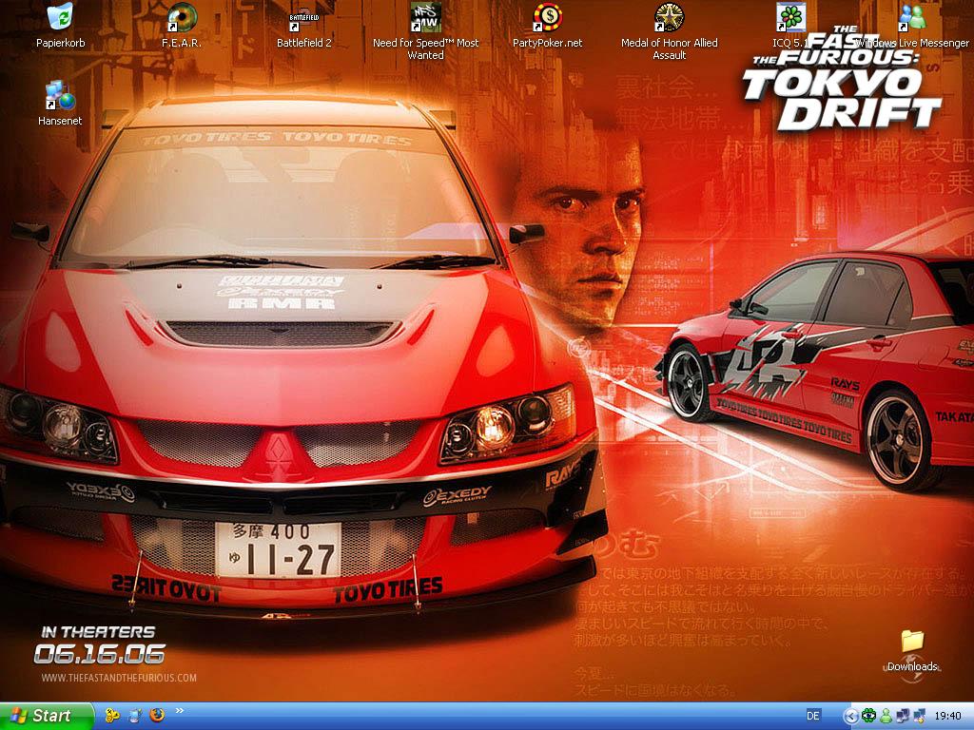Select the Hansenet connection shortcut

pos(60,96)
